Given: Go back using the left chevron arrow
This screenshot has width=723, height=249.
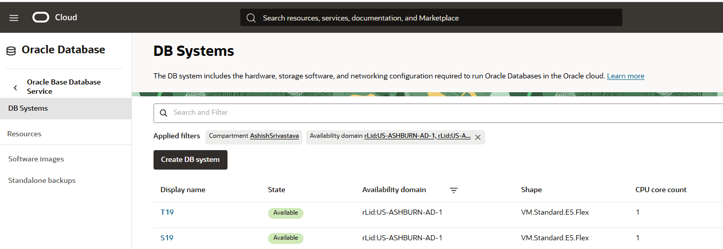Looking at the screenshot, I should [x=15, y=88].
